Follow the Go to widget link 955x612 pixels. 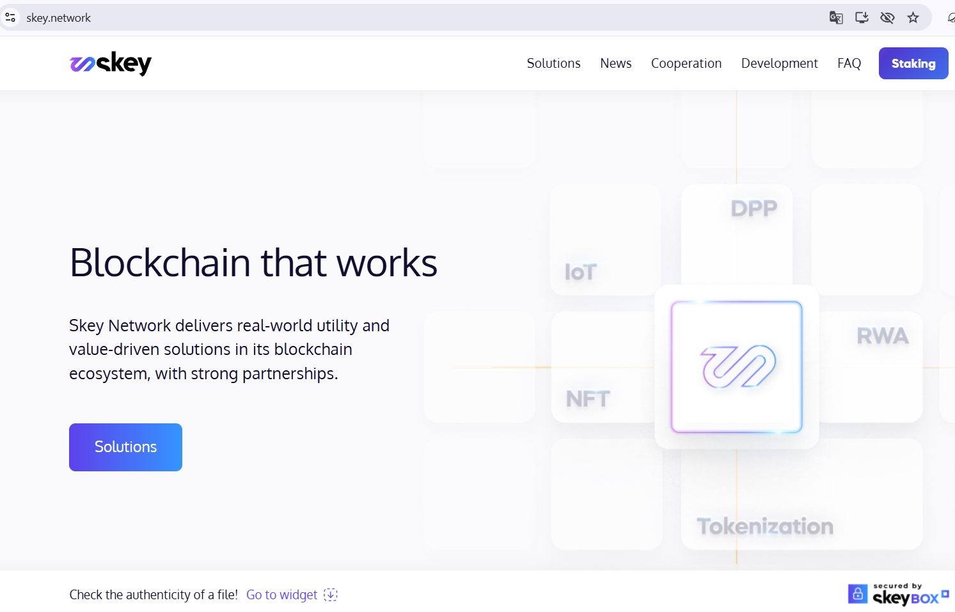pyautogui.click(x=281, y=595)
